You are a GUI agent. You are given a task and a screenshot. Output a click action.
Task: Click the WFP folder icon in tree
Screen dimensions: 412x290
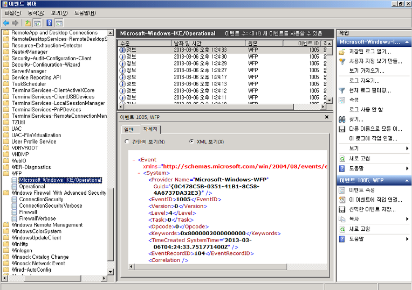pos(6,174)
